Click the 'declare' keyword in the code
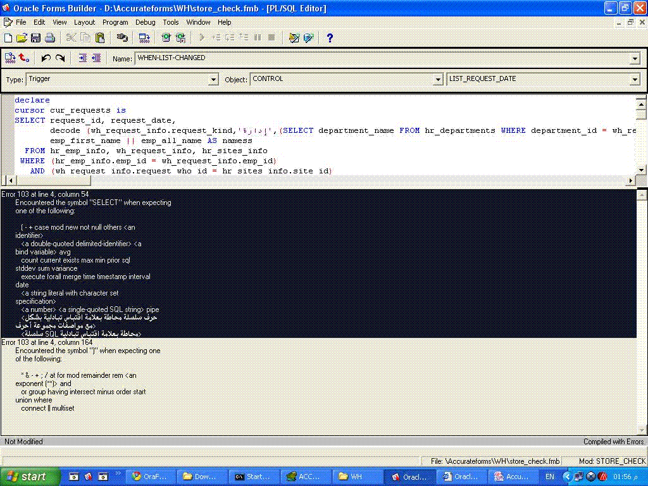Viewport: 648px width, 486px height. pos(32,100)
